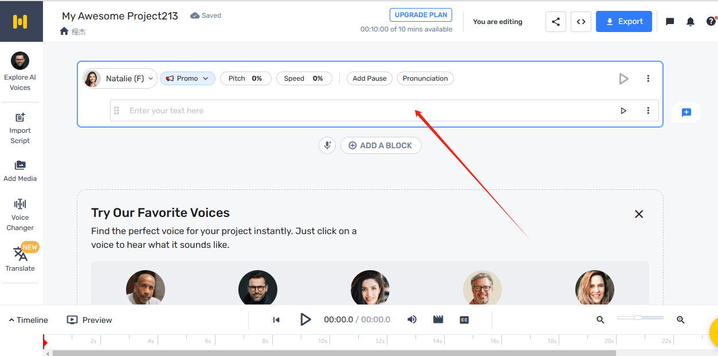Viewport: 718px width, 356px height.
Task: Click the microphone record voice icon
Action: point(327,145)
